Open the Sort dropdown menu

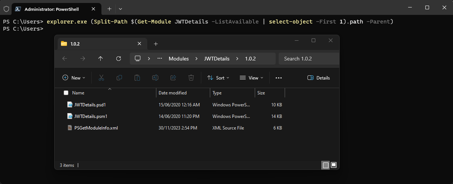[218, 78]
